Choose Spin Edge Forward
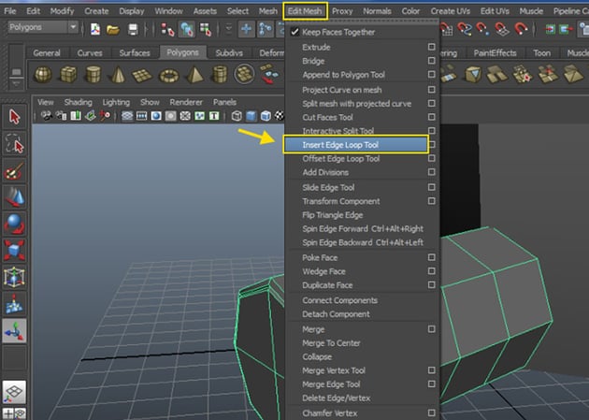 click(x=363, y=229)
